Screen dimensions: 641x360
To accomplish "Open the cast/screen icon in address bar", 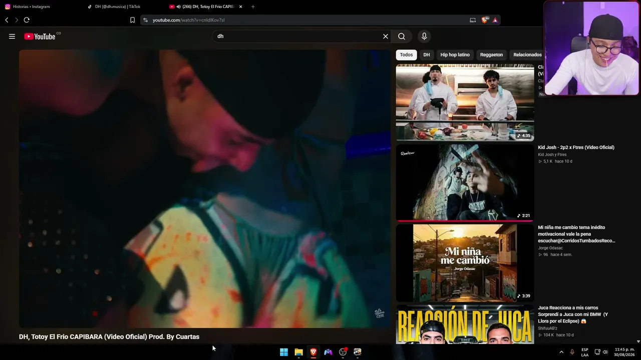I will click(473, 20).
